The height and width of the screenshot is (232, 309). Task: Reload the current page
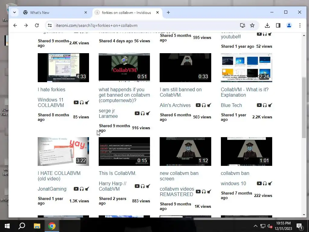point(37,25)
